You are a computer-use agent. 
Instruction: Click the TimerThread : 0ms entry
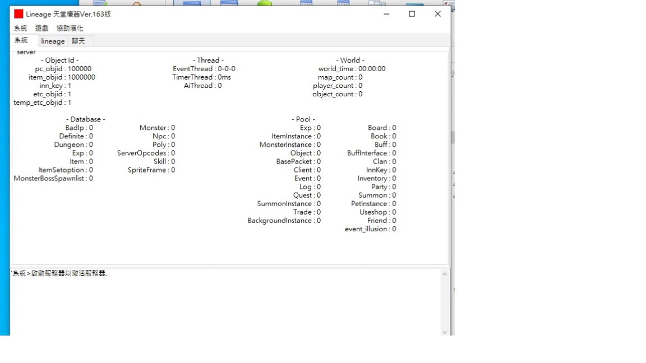pos(201,77)
